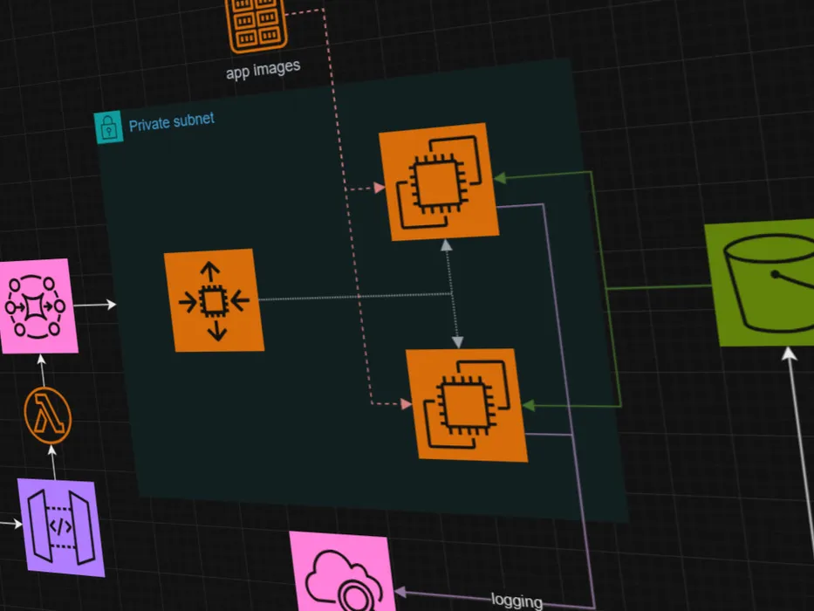Select the pink dashed arrowhead entering upper EC2
The width and height of the screenshot is (814, 611).
(x=380, y=188)
